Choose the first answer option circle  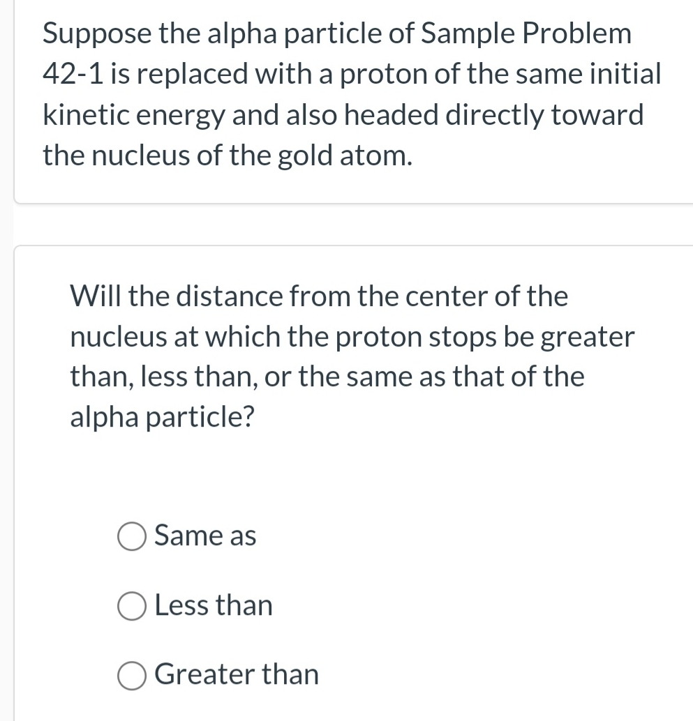pos(131,537)
